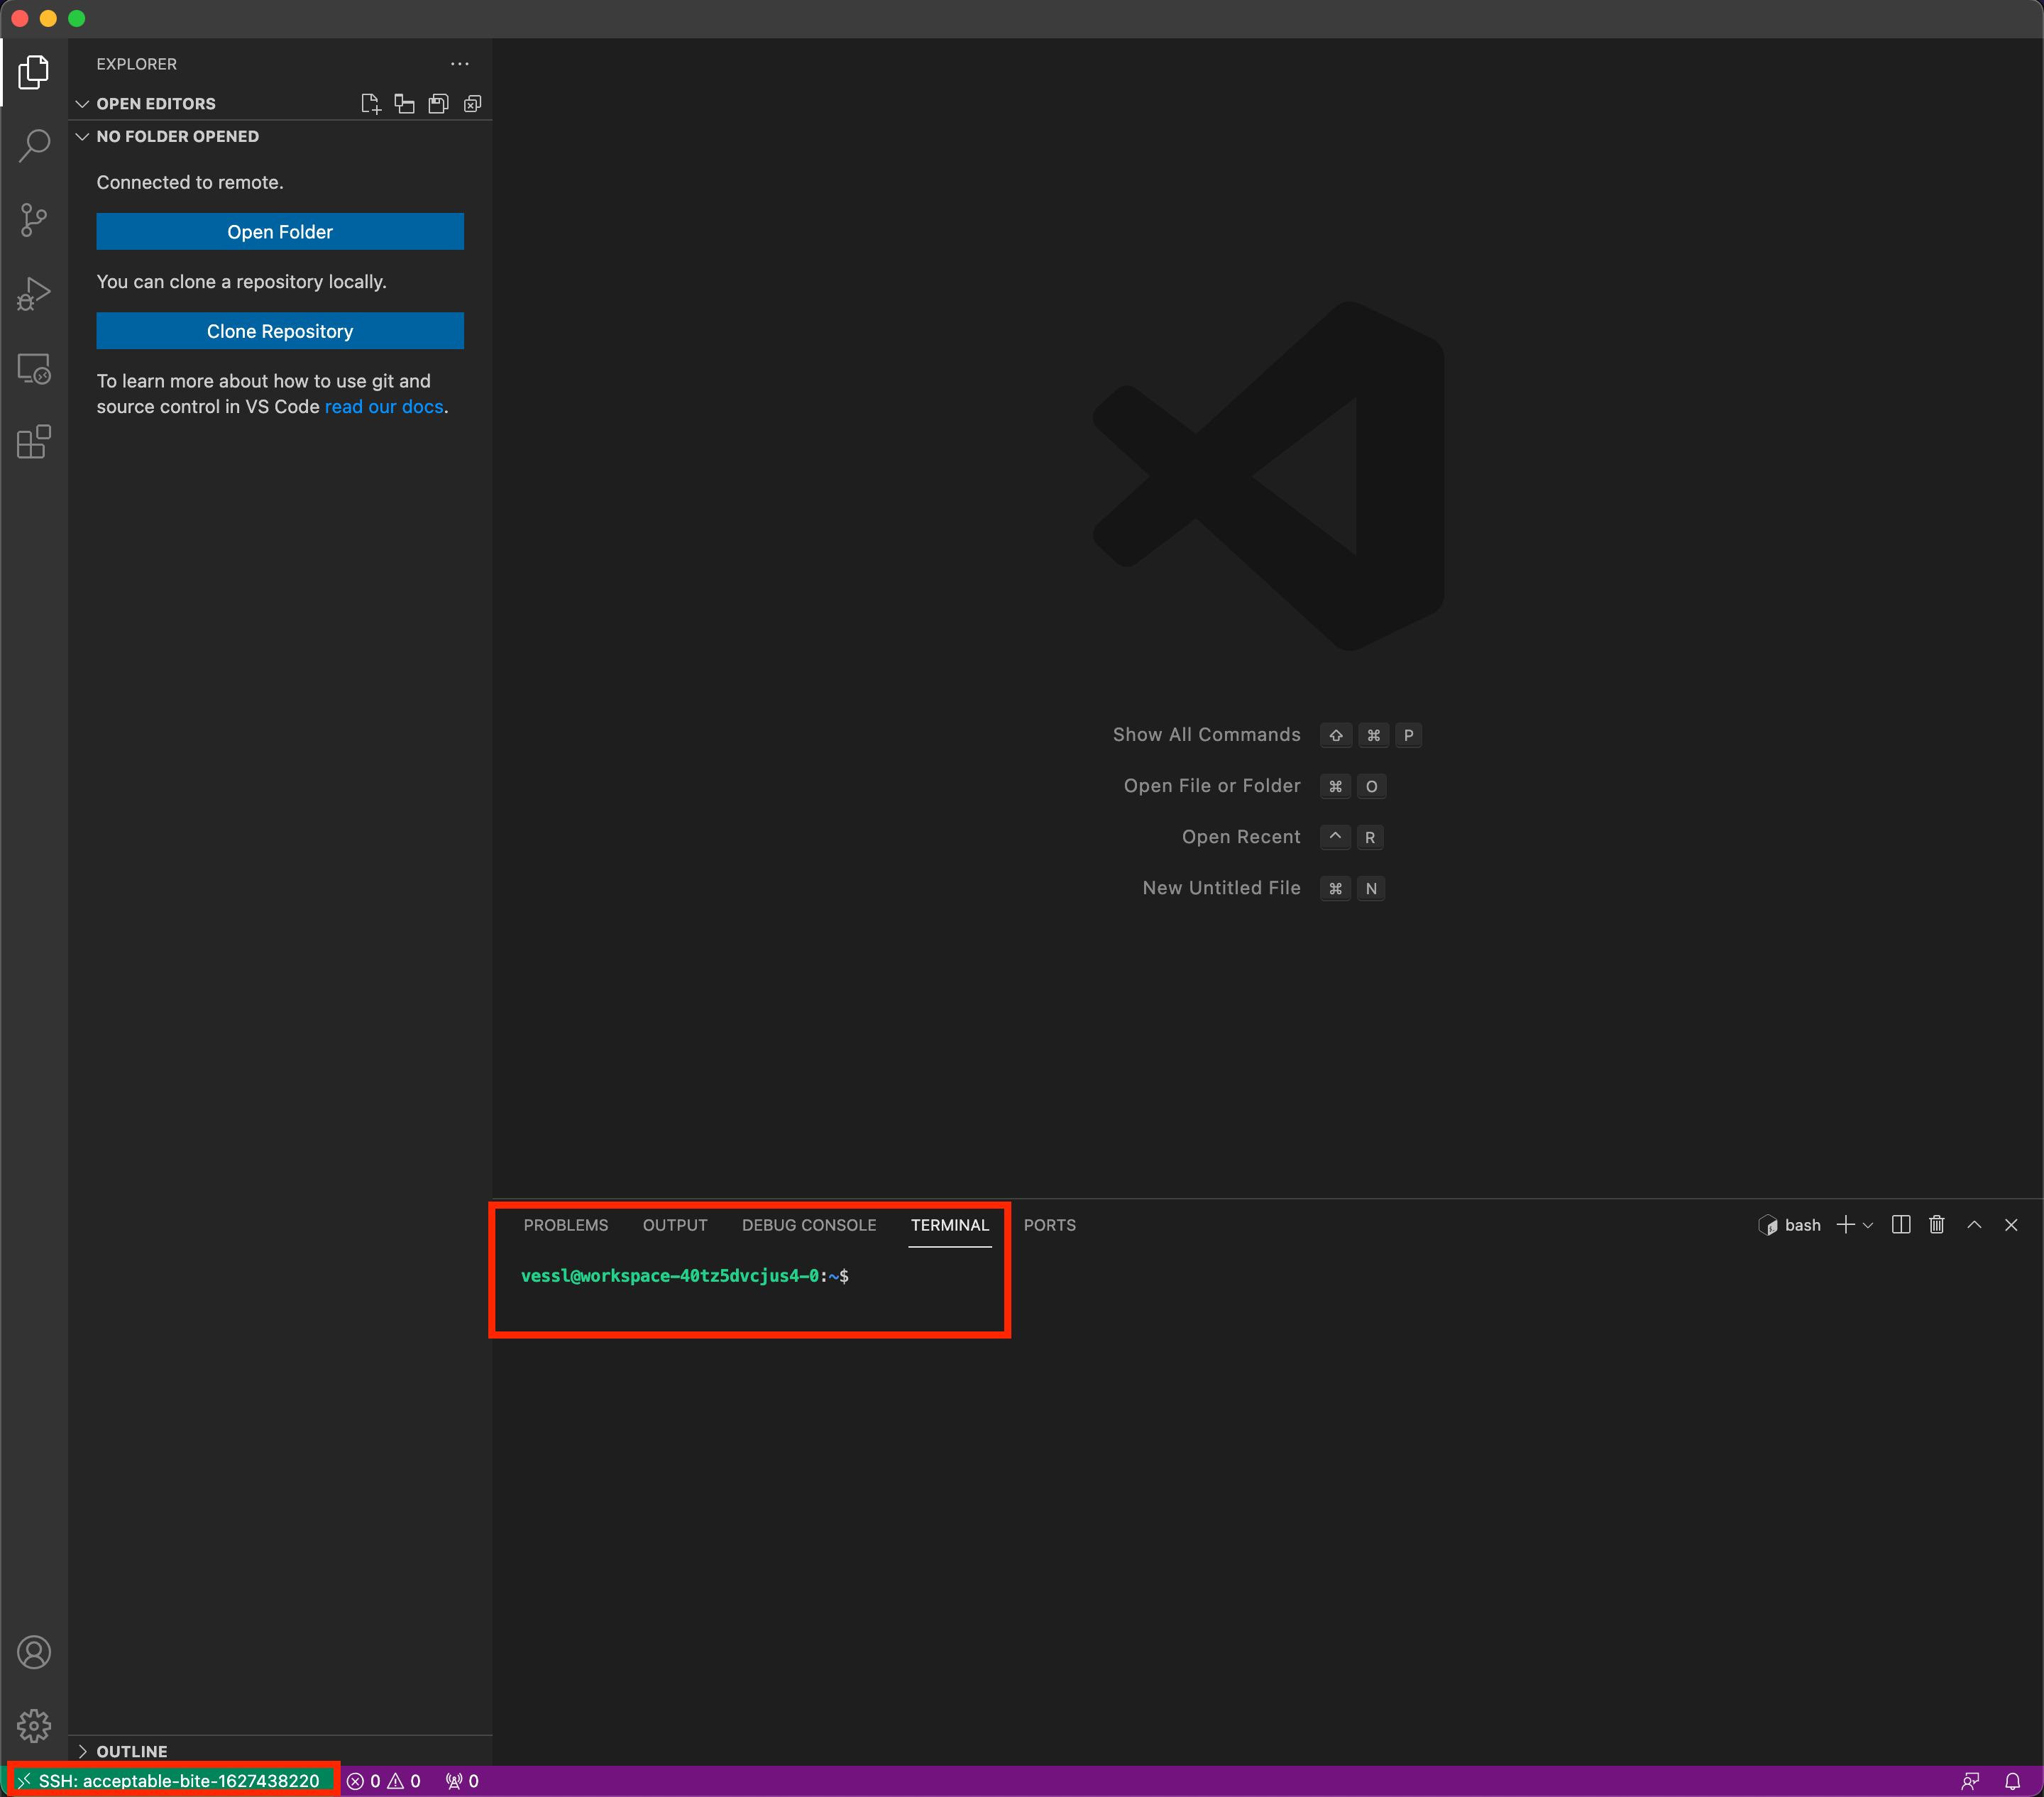Click the Open Folder button
The width and height of the screenshot is (2044, 1797).
point(279,231)
